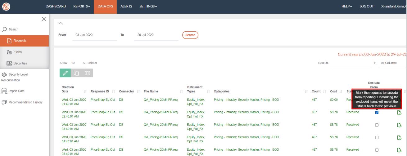The width and height of the screenshot is (407, 156).
Task: Click the copy icon in table toolbar
Action: click(x=76, y=73)
